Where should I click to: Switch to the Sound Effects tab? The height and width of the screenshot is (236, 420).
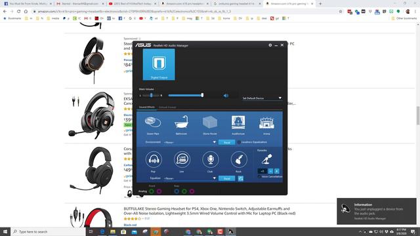pos(147,107)
